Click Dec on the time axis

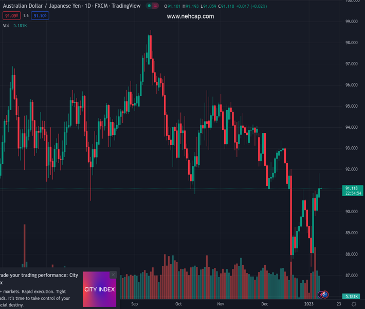click(264, 304)
